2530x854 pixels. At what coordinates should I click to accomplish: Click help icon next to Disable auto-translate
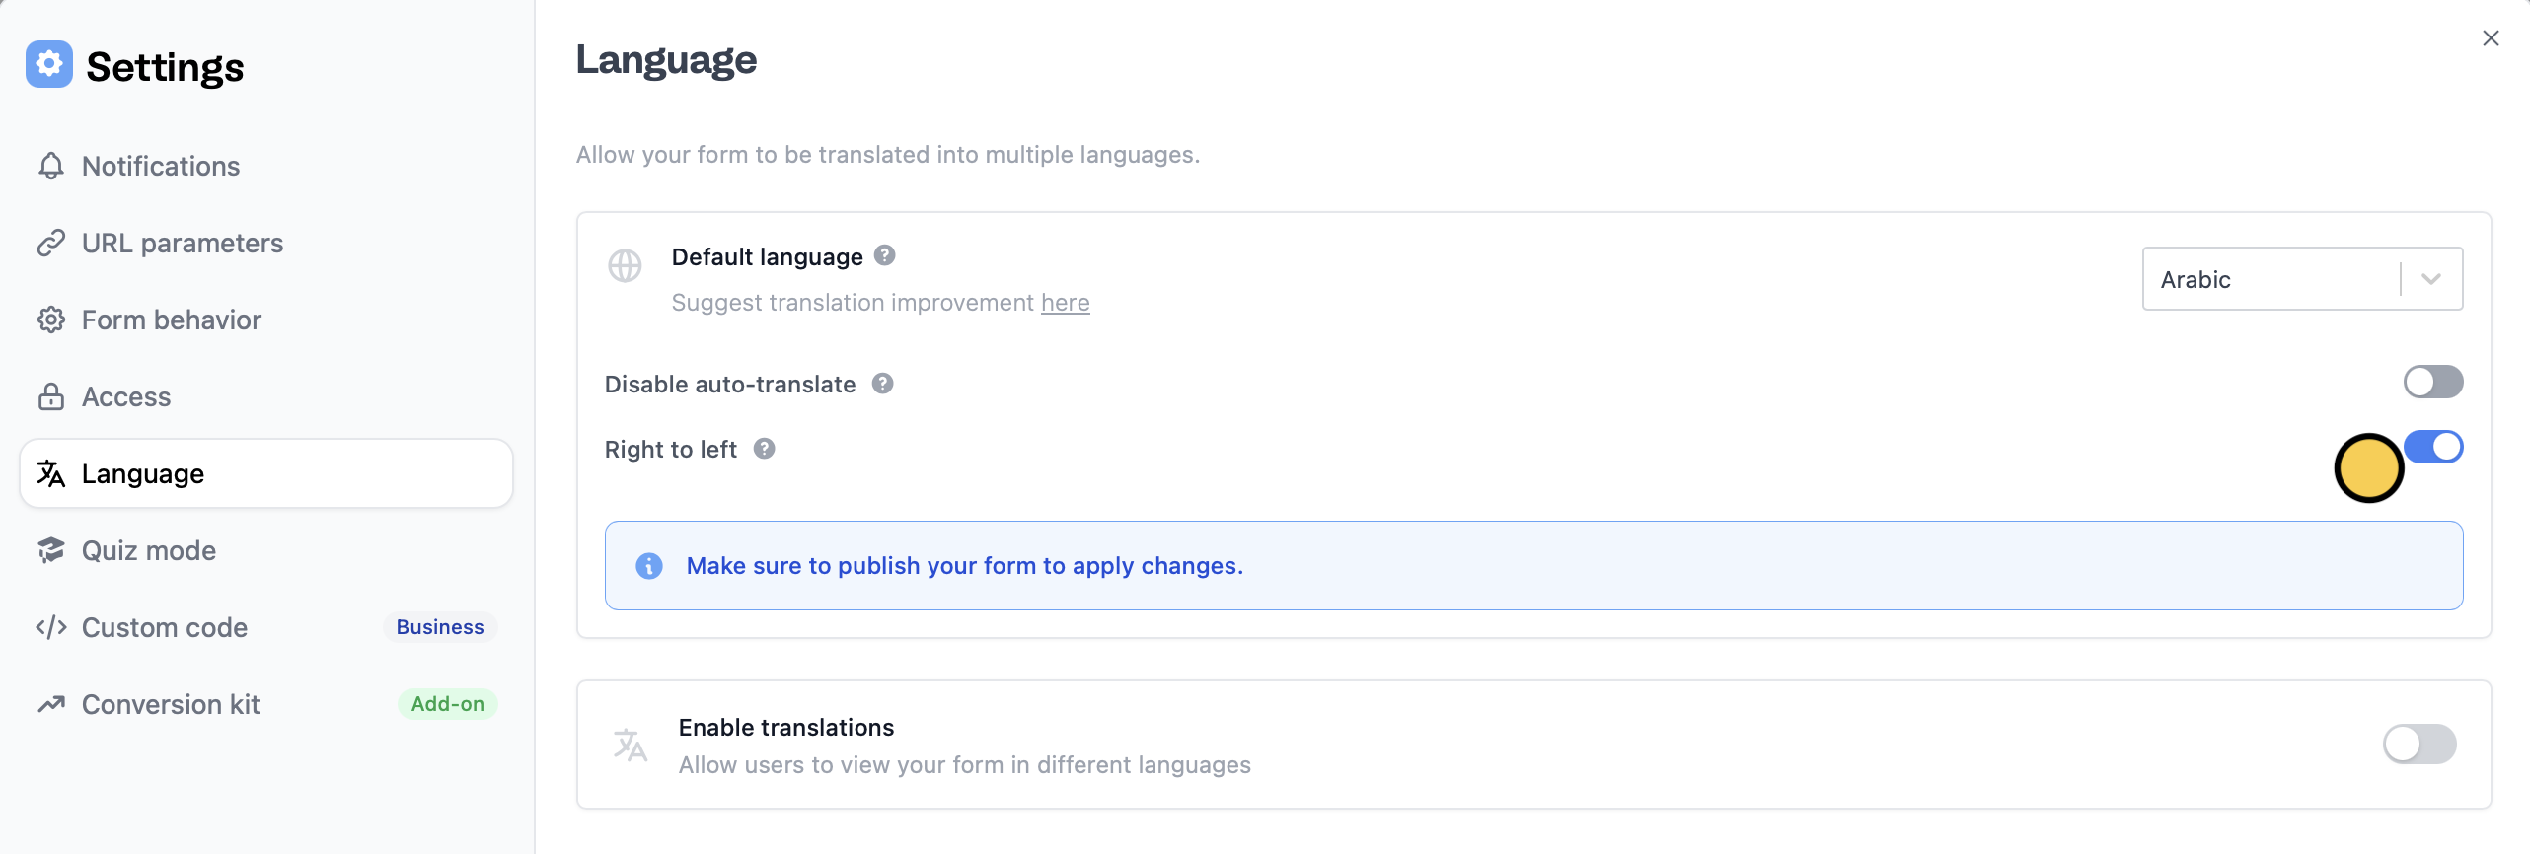click(x=883, y=384)
